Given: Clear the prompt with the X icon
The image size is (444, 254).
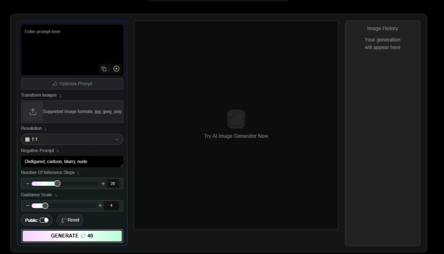Looking at the screenshot, I should coord(116,69).
